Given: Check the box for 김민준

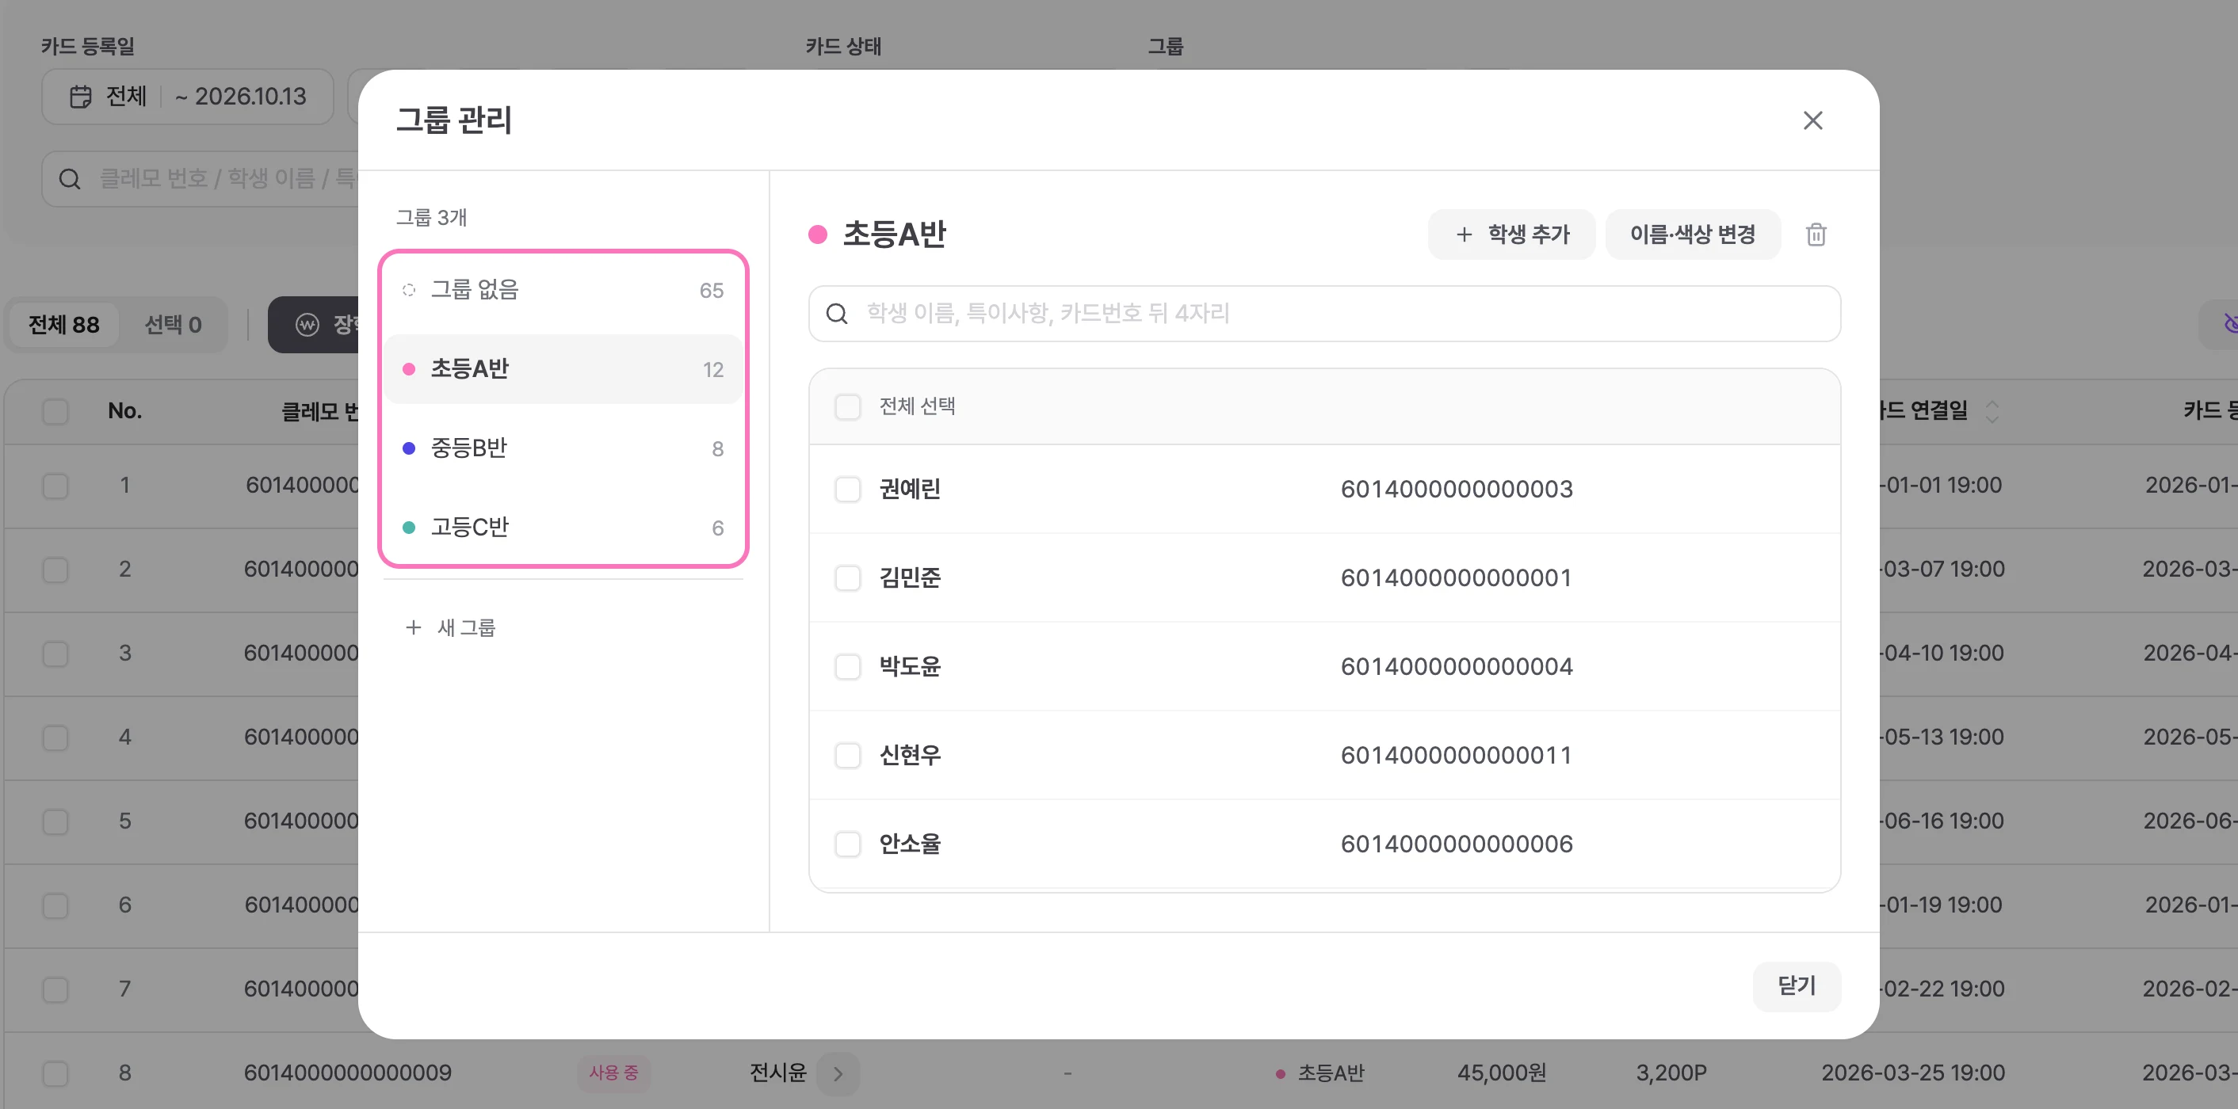Looking at the screenshot, I should pyautogui.click(x=847, y=577).
